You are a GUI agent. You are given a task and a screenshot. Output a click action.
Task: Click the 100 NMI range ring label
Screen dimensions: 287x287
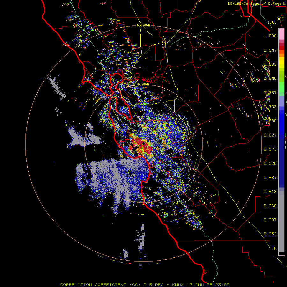[143, 25]
